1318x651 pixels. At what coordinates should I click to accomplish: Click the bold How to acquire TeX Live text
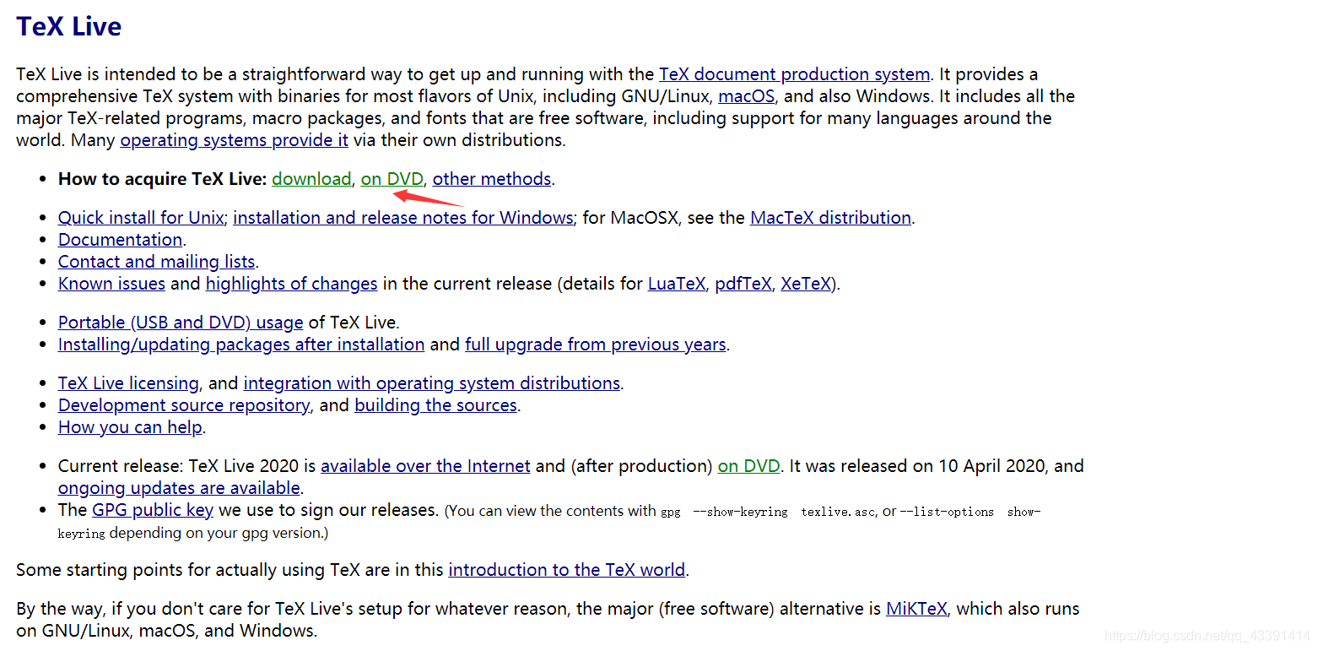tap(162, 179)
